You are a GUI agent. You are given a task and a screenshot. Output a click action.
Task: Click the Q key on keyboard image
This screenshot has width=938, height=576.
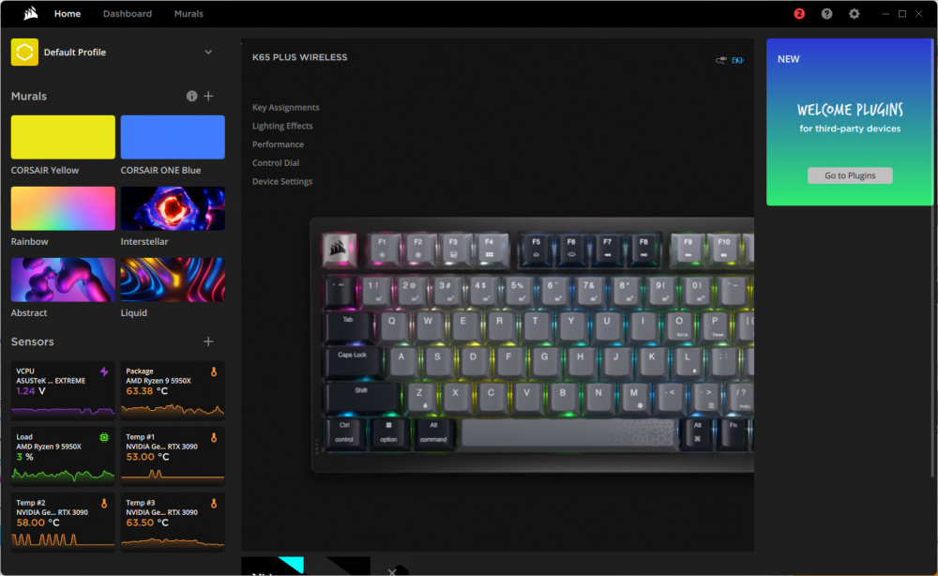tap(392, 326)
